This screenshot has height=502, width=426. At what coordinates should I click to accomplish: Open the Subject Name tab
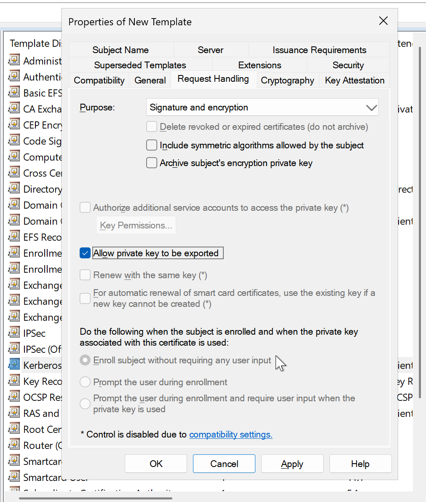[x=121, y=50]
